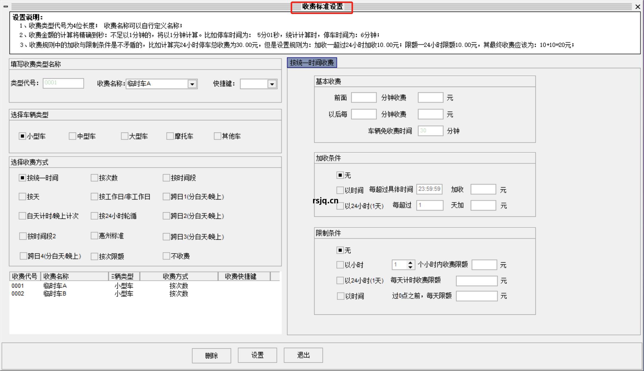Check 跨日1(分白天/晚上) charging option
The image size is (644, 371).
[166, 197]
